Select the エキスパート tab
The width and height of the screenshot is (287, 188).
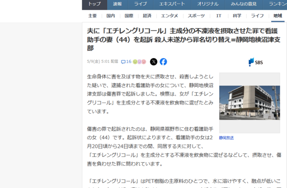(172, 4)
